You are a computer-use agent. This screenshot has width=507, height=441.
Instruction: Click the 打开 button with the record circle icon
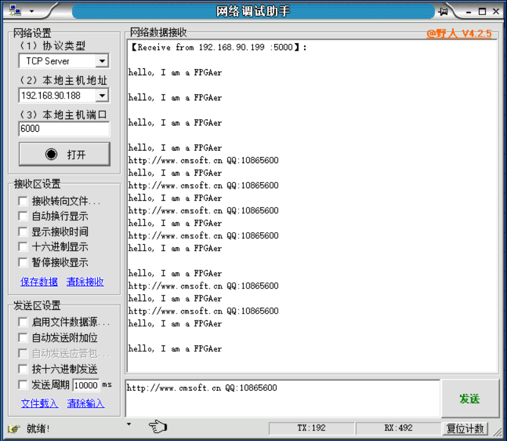point(65,154)
